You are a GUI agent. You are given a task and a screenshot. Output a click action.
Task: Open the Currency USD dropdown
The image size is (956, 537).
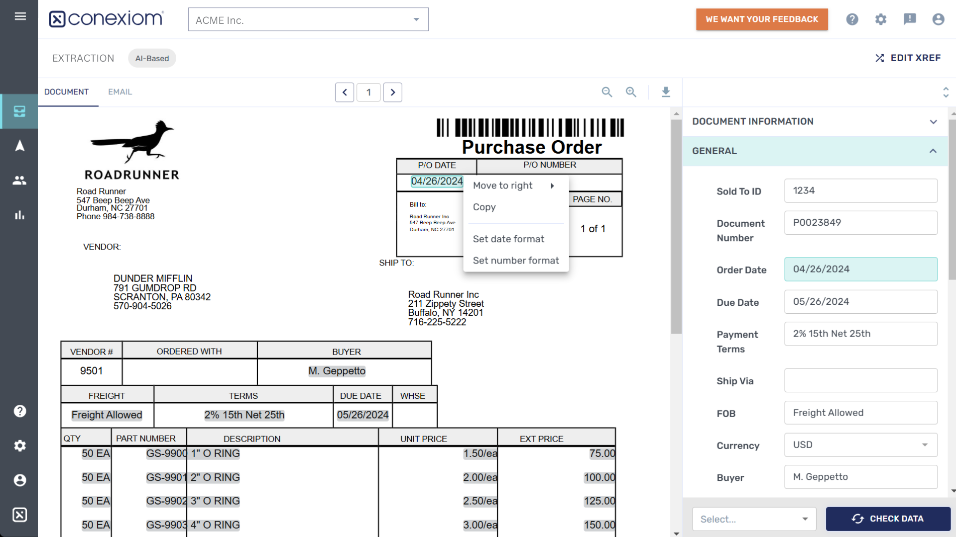point(860,445)
